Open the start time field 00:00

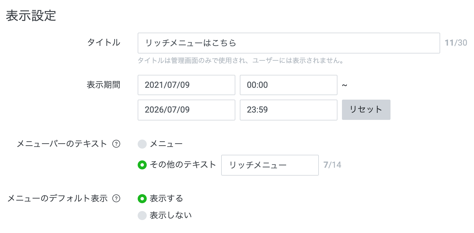pos(288,85)
